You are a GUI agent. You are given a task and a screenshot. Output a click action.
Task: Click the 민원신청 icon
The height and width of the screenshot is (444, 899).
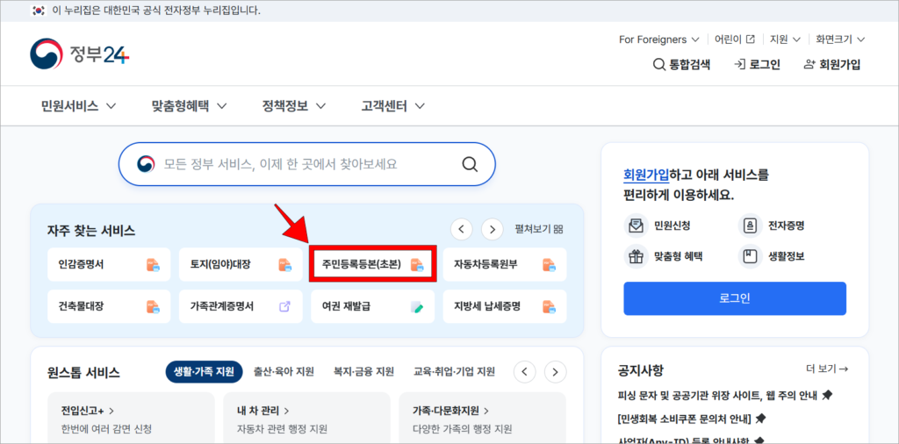[x=636, y=226]
